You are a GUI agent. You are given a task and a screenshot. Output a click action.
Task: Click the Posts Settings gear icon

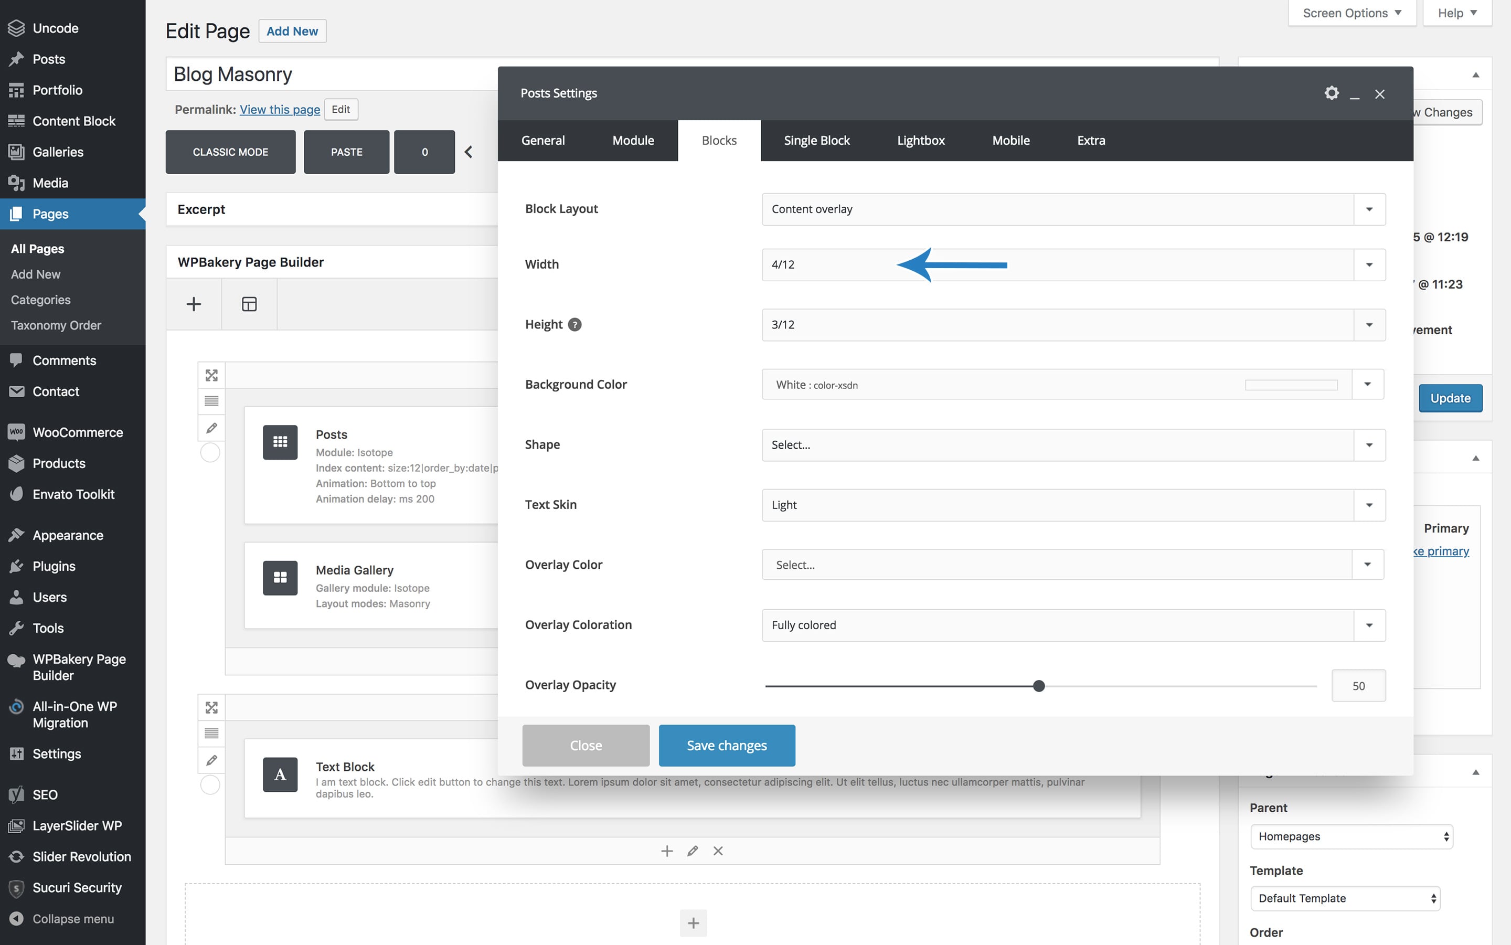(x=1331, y=93)
